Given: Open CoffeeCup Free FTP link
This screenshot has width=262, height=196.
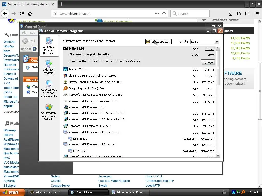Looking at the screenshot, I should [160, 181].
